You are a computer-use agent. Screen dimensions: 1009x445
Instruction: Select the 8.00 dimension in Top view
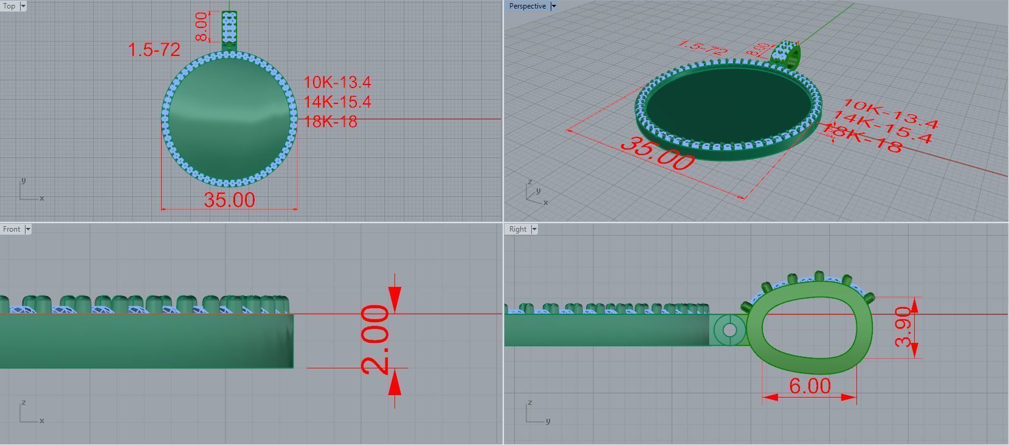(x=201, y=27)
